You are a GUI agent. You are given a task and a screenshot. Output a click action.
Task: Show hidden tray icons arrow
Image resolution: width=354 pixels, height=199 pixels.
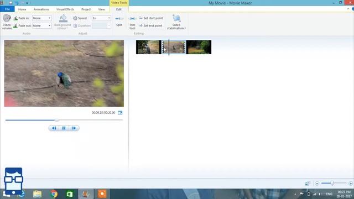click(295, 194)
